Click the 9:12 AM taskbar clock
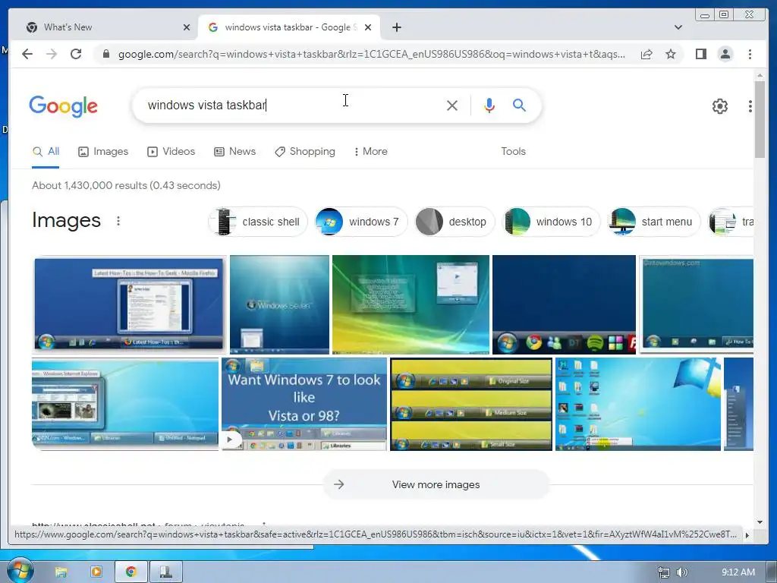The width and height of the screenshot is (777, 583). point(738,572)
